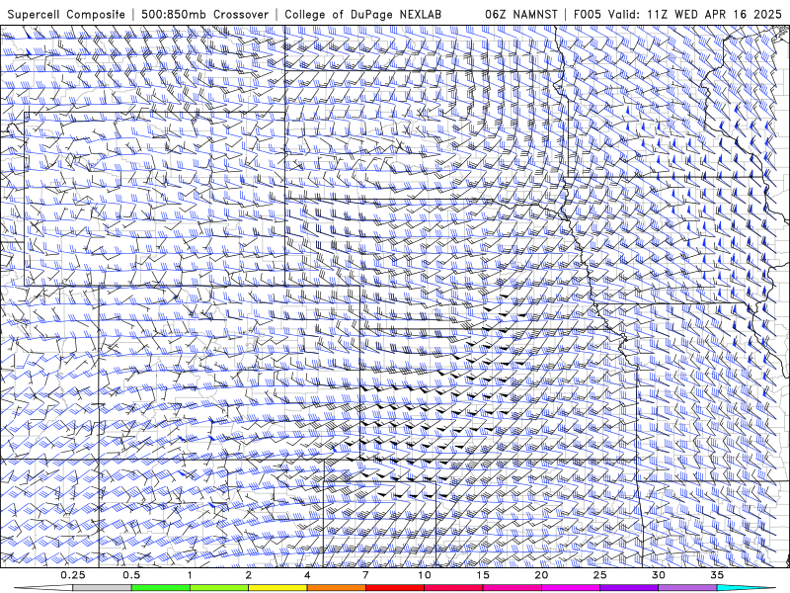Click the legend value 25
Screen dimensions: 790x593
click(599, 575)
